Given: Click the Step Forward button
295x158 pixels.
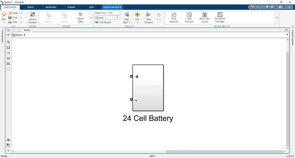Looking at the screenshot, I should coord(148,17).
